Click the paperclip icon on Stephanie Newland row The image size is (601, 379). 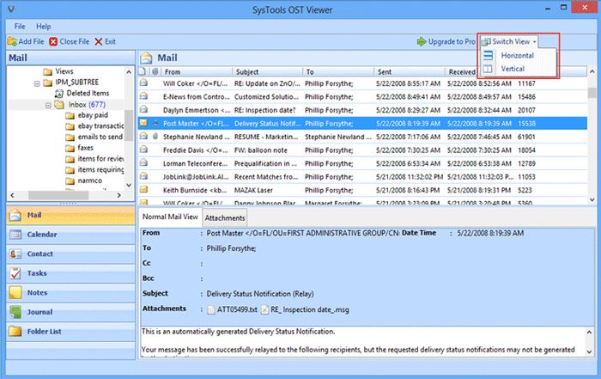point(155,136)
